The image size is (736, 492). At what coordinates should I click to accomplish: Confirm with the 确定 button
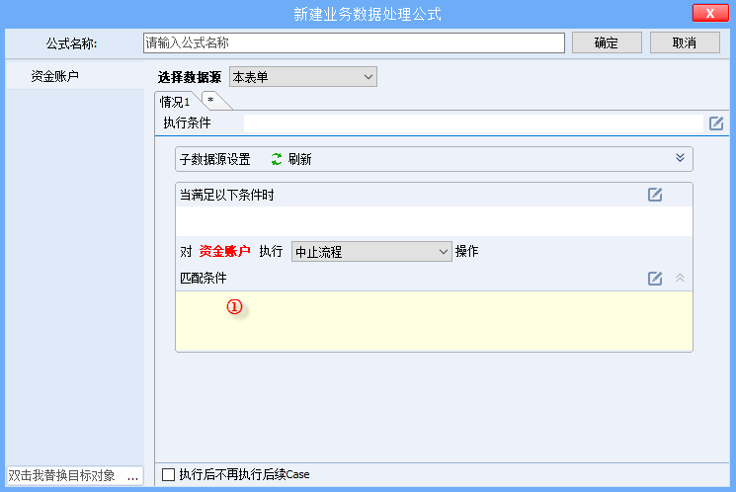pyautogui.click(x=607, y=43)
